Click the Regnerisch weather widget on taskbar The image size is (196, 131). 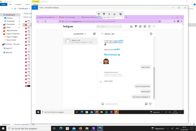point(157,128)
